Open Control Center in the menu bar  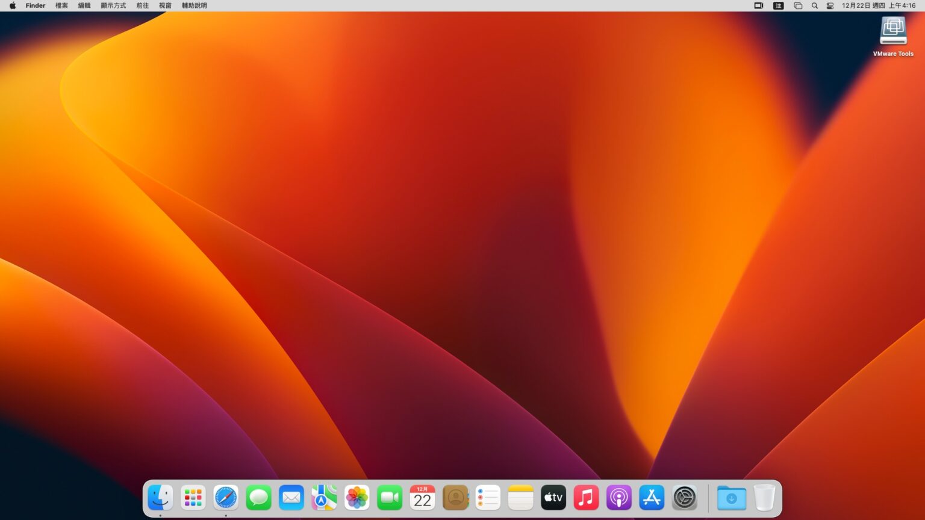(x=829, y=5)
